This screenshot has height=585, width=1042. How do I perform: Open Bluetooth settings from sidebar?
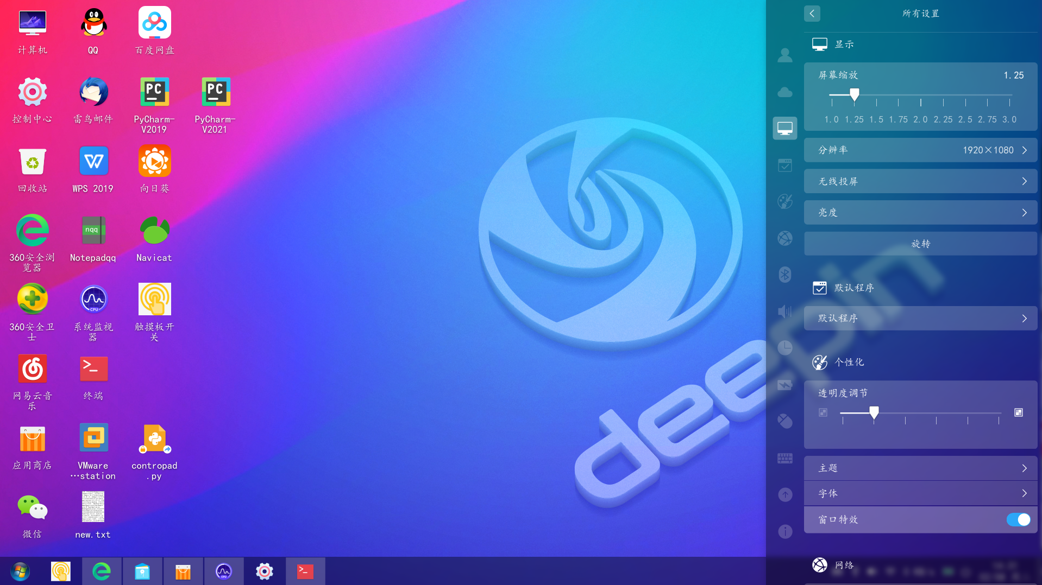(784, 275)
